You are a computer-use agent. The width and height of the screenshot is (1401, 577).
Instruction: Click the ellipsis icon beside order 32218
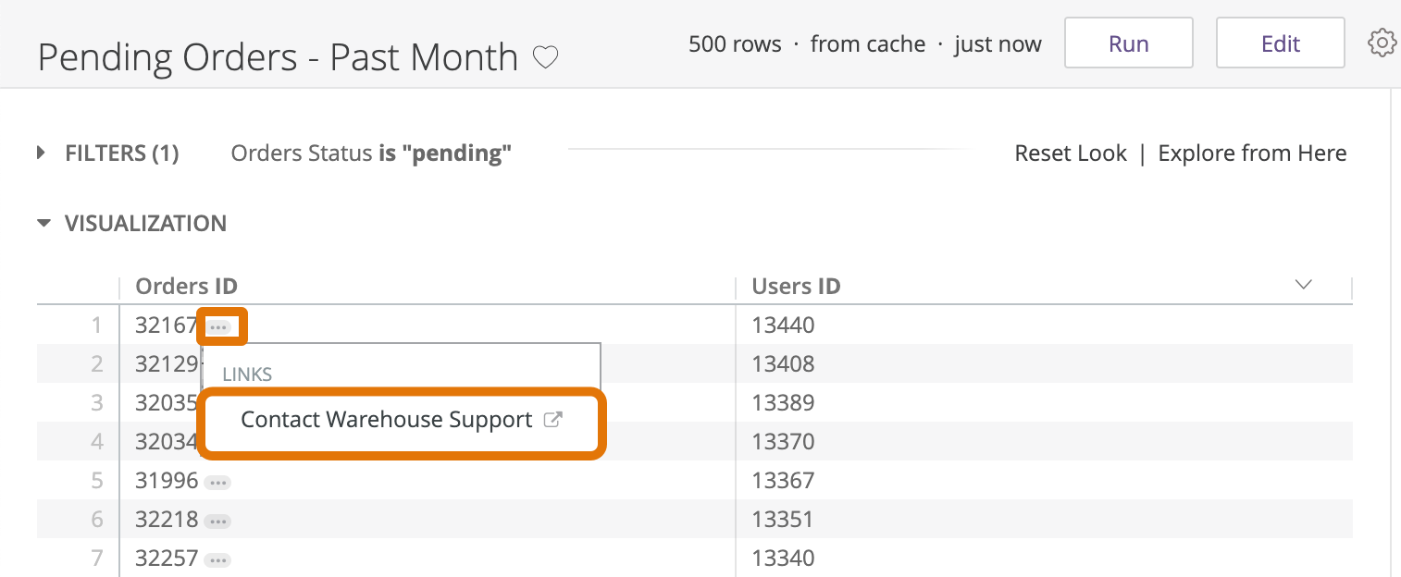click(x=217, y=521)
